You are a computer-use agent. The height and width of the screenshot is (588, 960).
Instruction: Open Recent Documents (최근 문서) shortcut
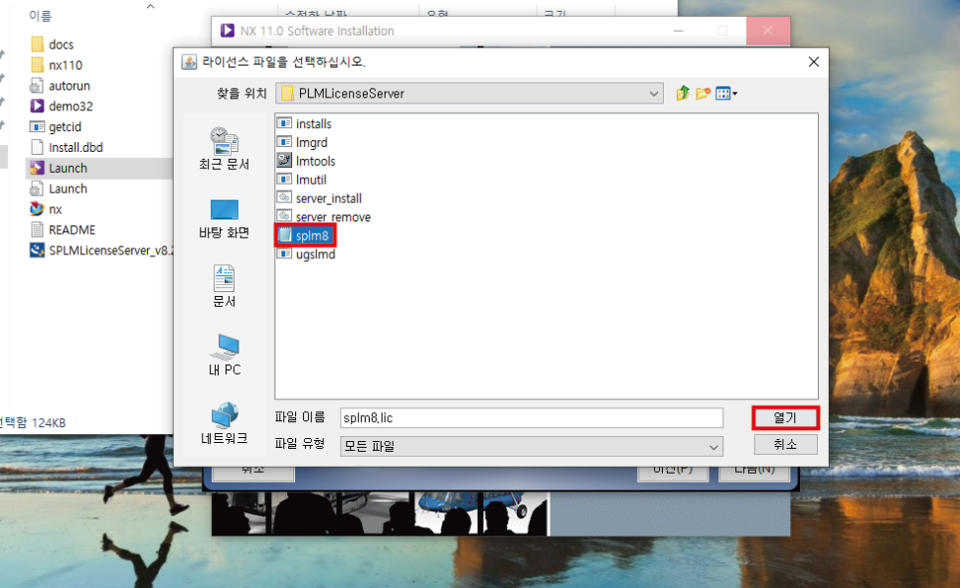pos(224,149)
